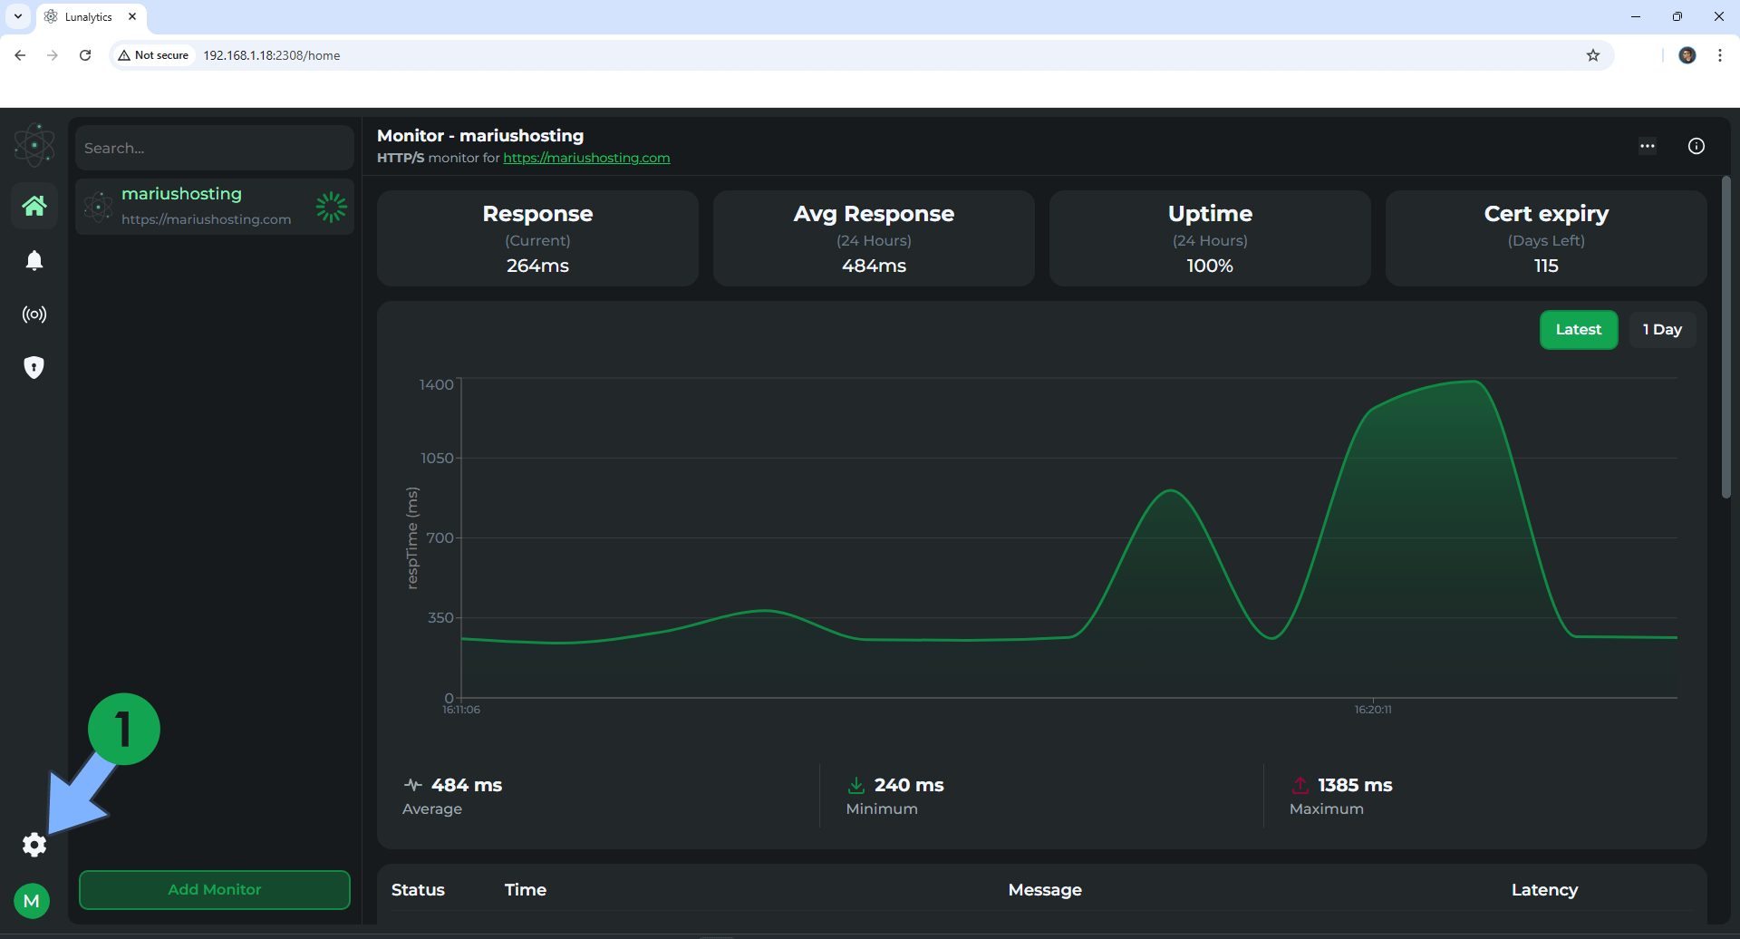Click the 16:20:11 chart time label
Viewport: 1740px width, 939px height.
click(1373, 710)
